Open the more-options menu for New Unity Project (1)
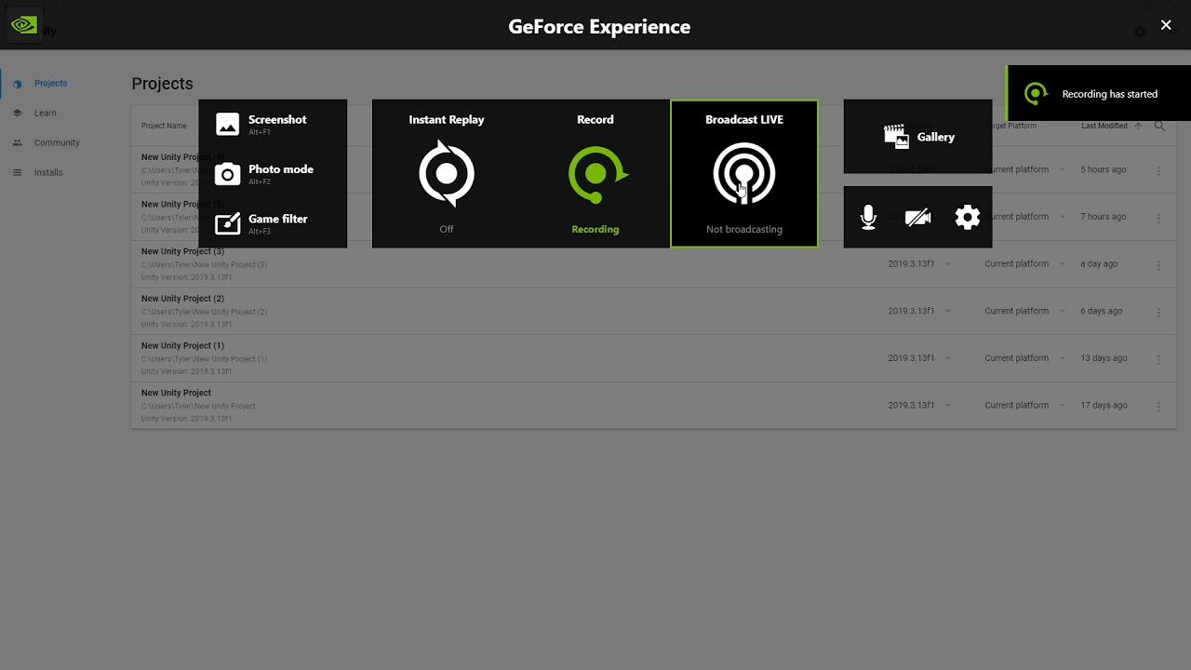The image size is (1191, 670). [x=1158, y=359]
